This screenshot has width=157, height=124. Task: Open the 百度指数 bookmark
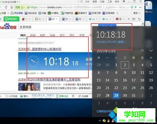click(108, 13)
